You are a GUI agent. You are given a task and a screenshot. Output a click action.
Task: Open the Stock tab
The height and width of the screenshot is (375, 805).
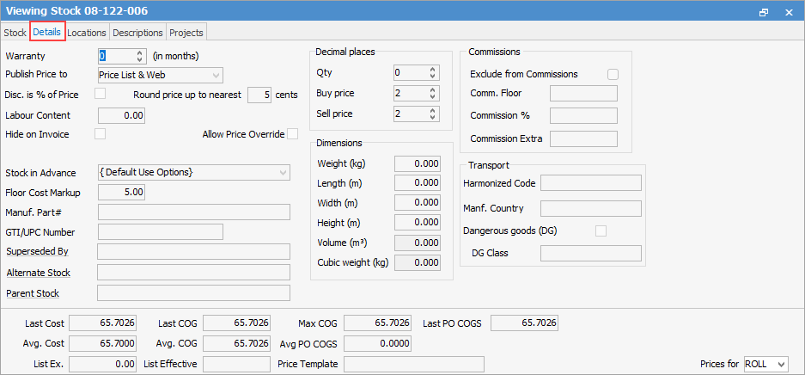(x=15, y=33)
